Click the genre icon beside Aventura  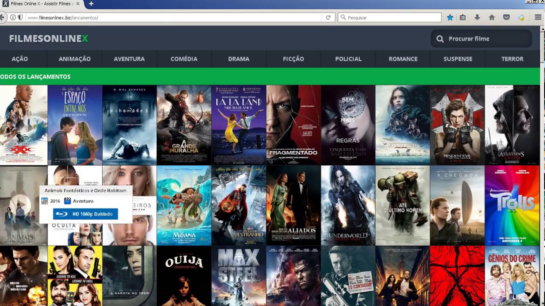click(x=67, y=201)
